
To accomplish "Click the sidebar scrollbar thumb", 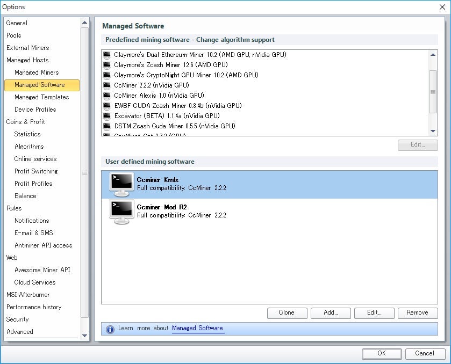I will pyautogui.click(x=84, y=172).
